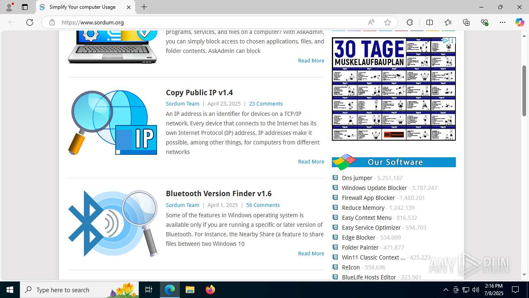This screenshot has width=529, height=298.
Task: Refresh the page
Action: (30, 22)
